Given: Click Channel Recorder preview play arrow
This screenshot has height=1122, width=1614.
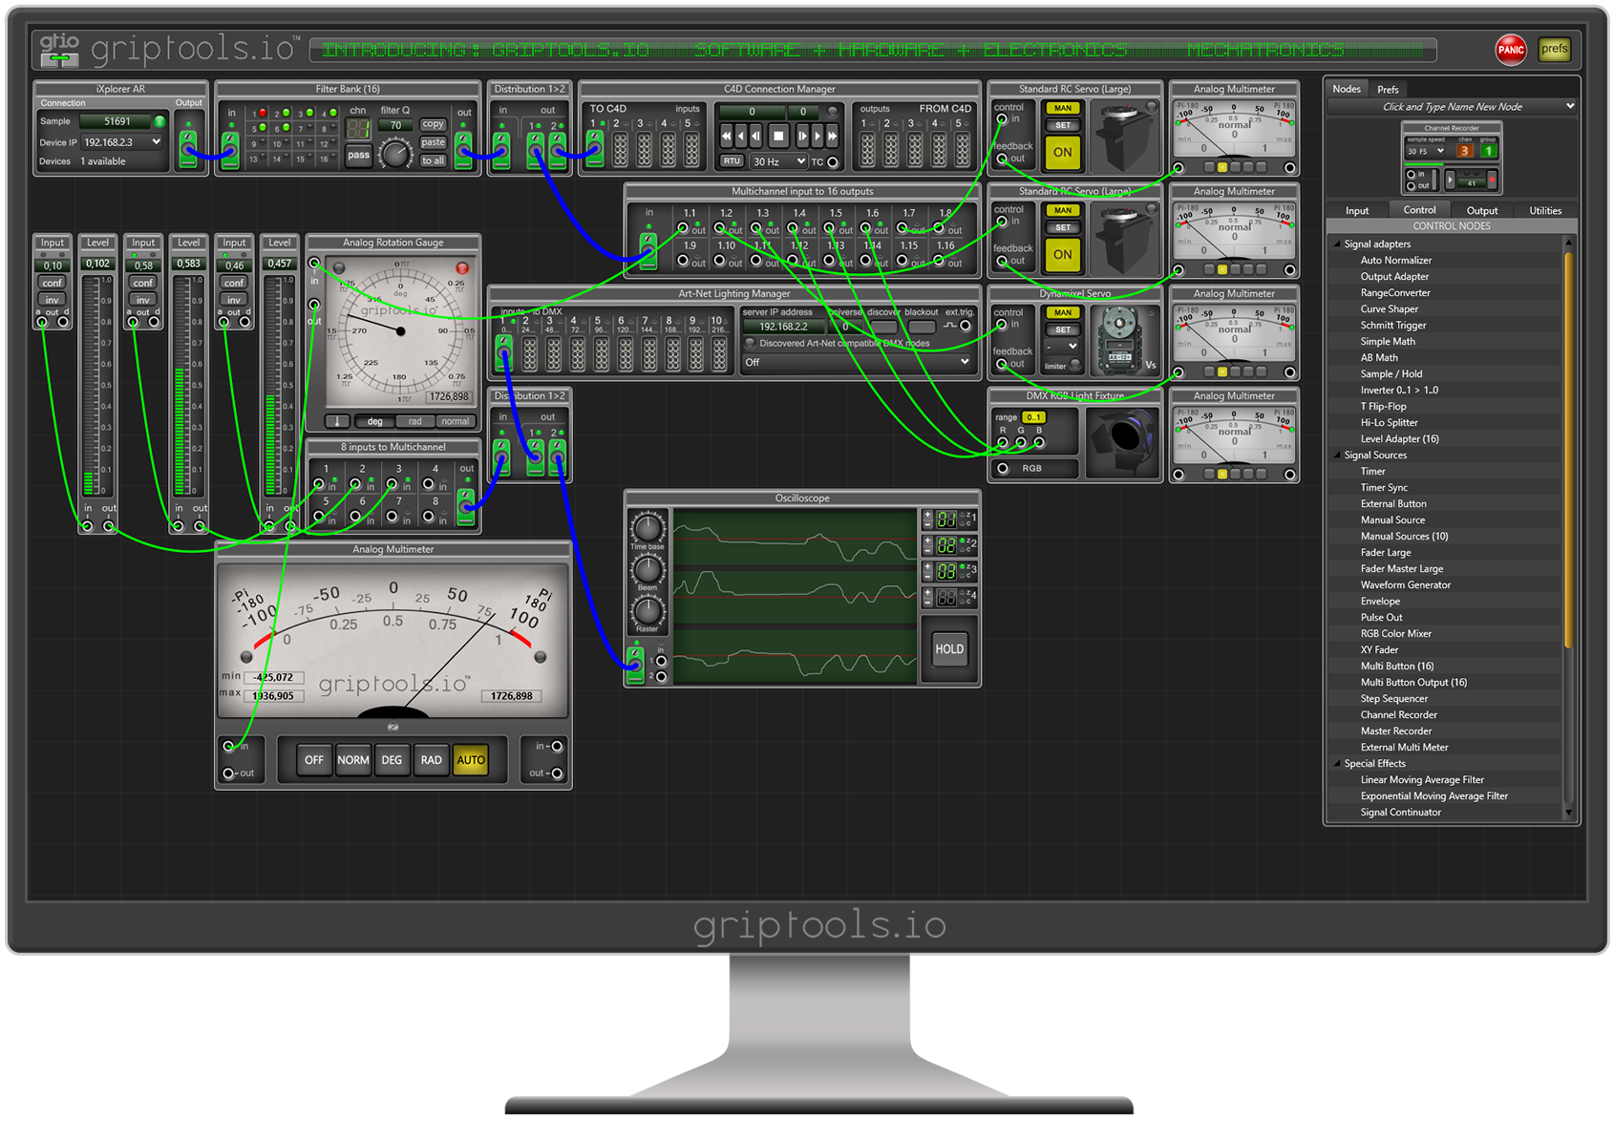Looking at the screenshot, I should (x=1450, y=180).
